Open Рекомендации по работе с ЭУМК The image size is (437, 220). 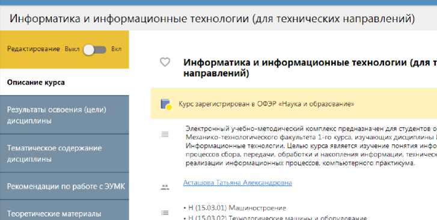click(64, 186)
